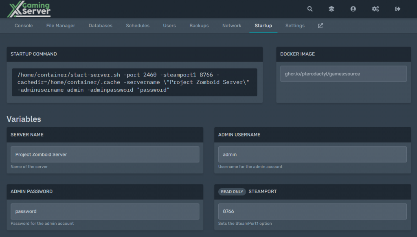
Task: Click the sign out icon
Action: pyautogui.click(x=397, y=9)
